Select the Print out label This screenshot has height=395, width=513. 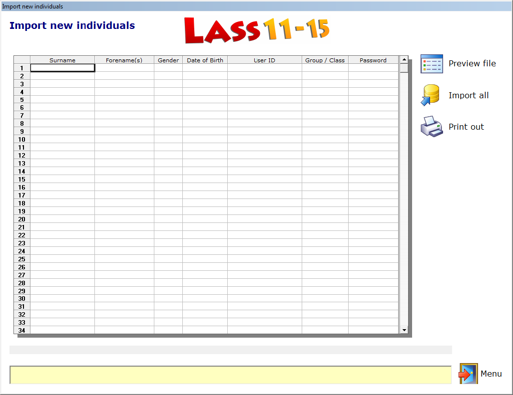[466, 127]
